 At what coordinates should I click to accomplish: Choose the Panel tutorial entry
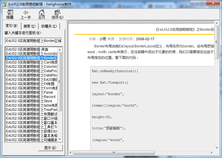click(29, 93)
